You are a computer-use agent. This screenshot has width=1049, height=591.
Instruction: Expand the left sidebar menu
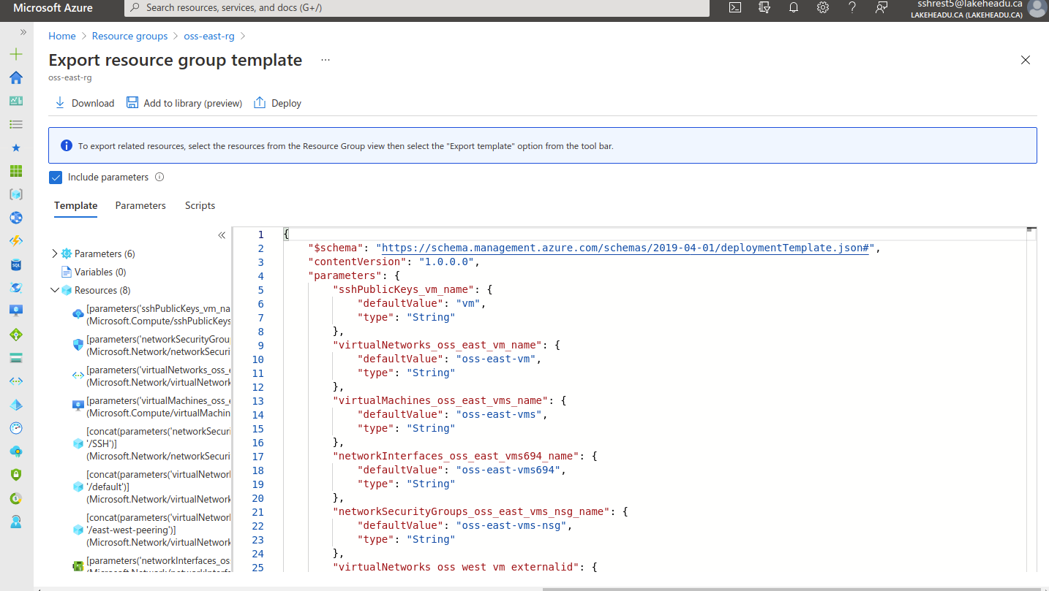click(23, 32)
